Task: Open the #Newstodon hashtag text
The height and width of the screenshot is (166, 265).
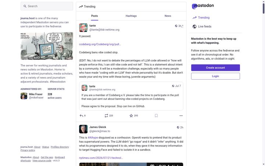Action: 58,82
